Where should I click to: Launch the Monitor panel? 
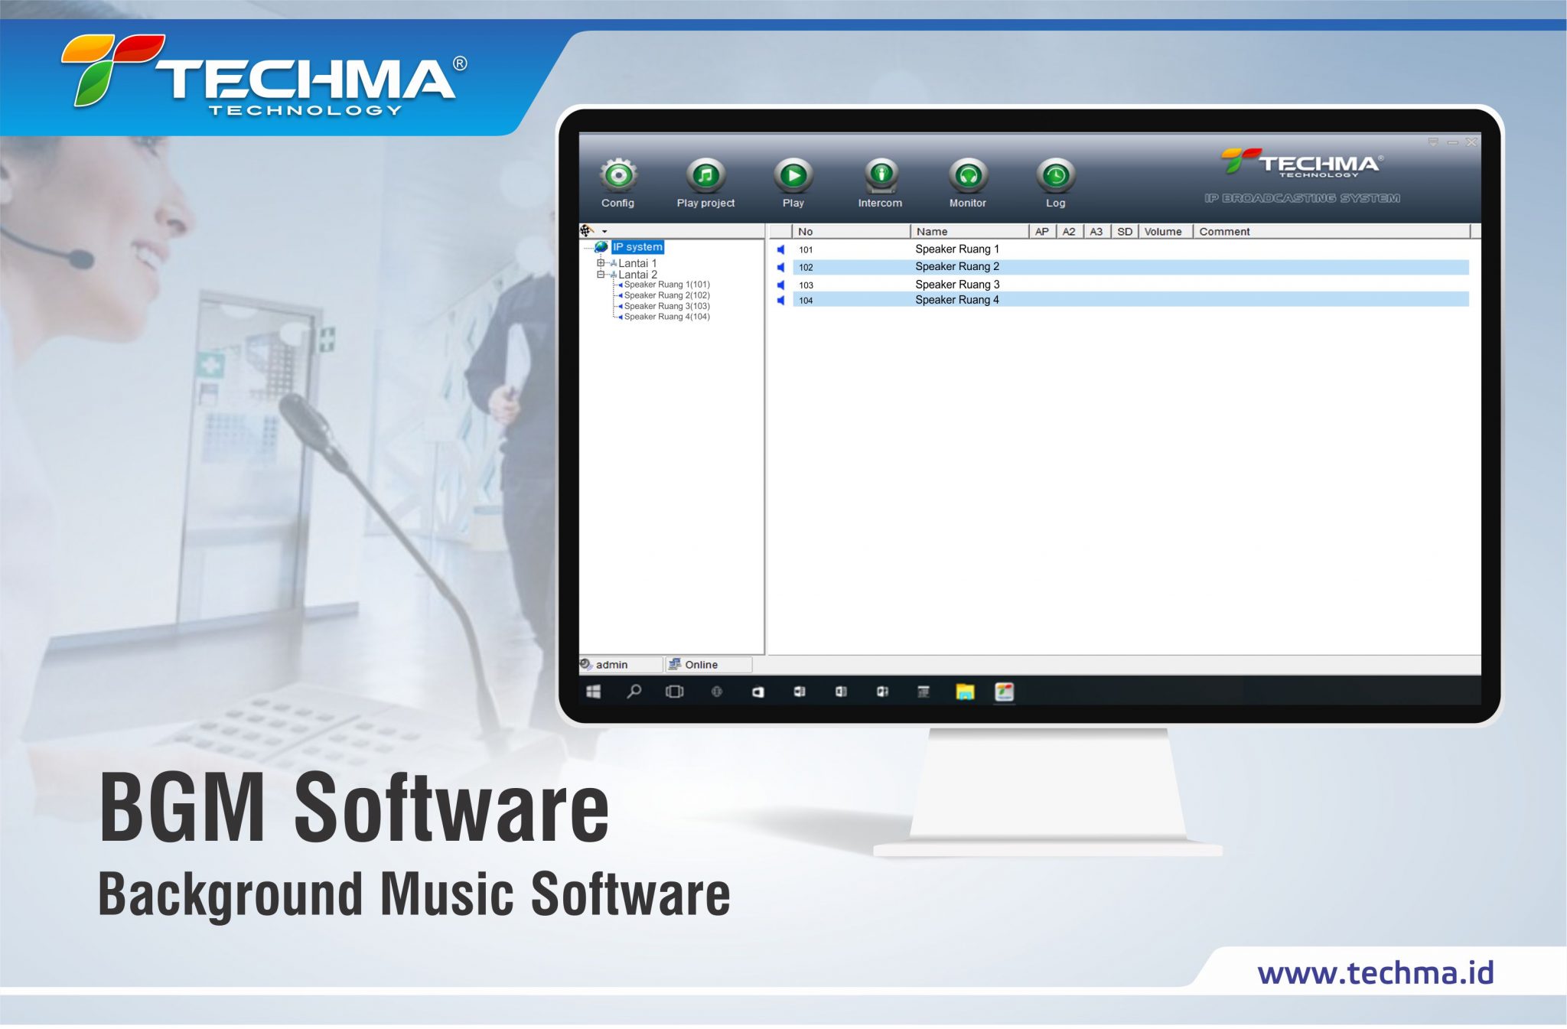[968, 177]
